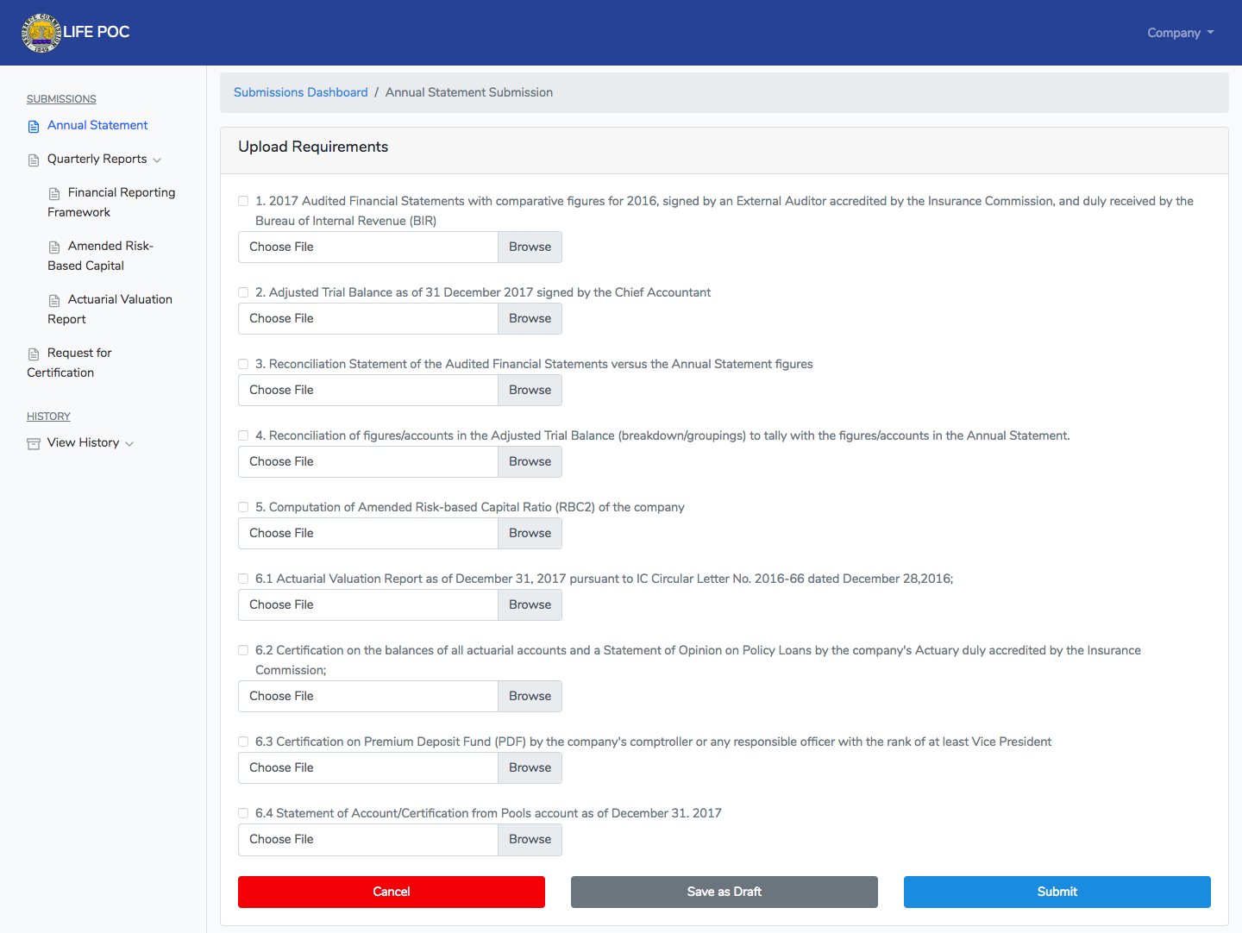Click the Quarterly Reports document icon
This screenshot has height=933, width=1242.
point(34,160)
